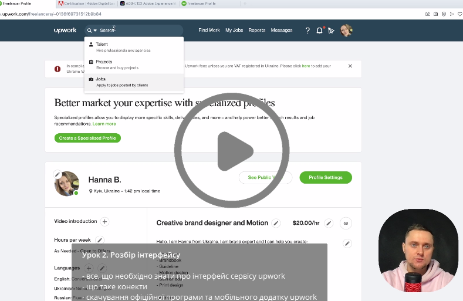This screenshot has width=463, height=301.
Task: Click the 'here' link in VAT notice
Action: pyautogui.click(x=306, y=66)
